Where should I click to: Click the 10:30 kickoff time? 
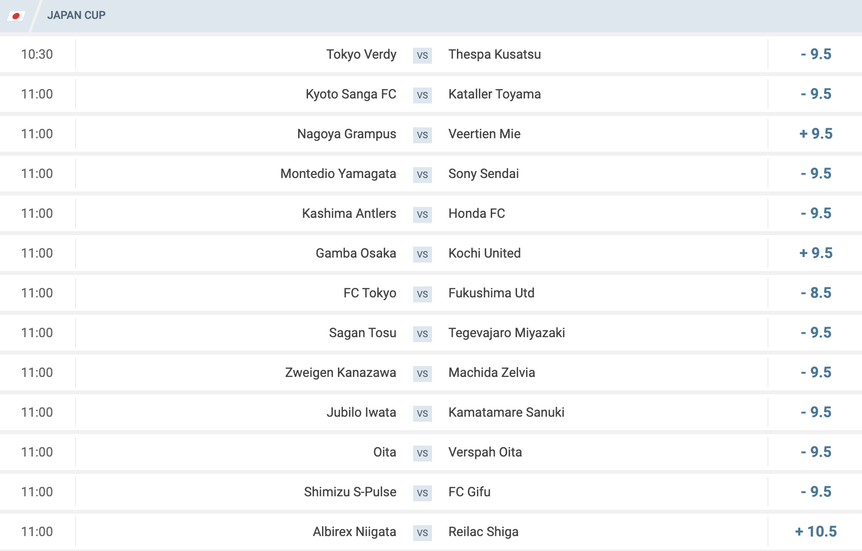click(x=37, y=54)
